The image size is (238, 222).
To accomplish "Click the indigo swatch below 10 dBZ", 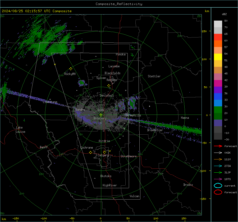I will click(x=218, y=123).
